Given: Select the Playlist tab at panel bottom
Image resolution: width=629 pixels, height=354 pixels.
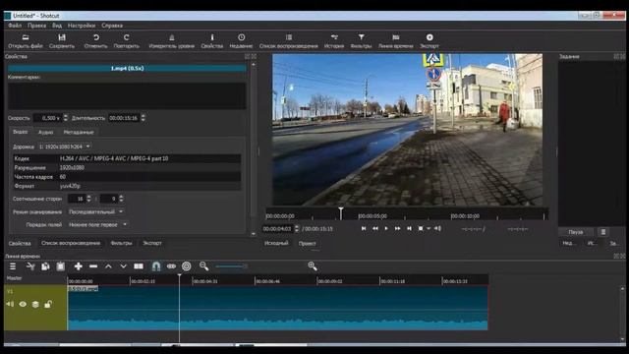Looking at the screenshot, I should [71, 243].
